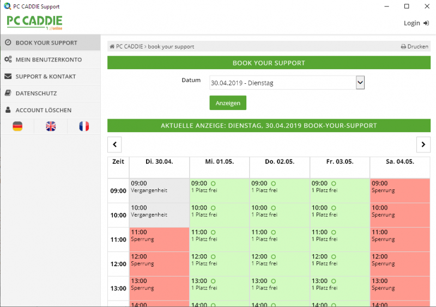Print the page via Drucken

coord(415,46)
